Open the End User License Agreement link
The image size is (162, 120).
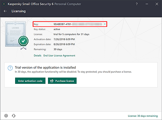[x=59, y=56]
